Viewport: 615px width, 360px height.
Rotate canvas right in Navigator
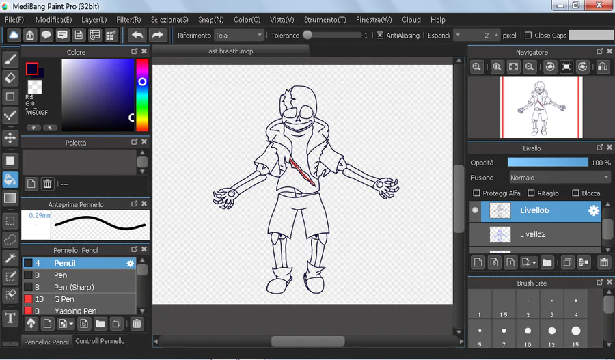pos(582,67)
